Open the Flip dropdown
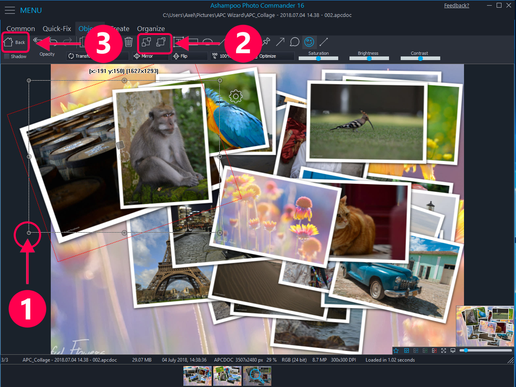This screenshot has height=387, width=516. tap(190, 56)
